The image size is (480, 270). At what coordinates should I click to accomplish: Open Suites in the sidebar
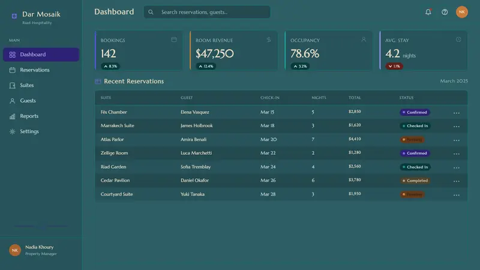click(x=41, y=85)
